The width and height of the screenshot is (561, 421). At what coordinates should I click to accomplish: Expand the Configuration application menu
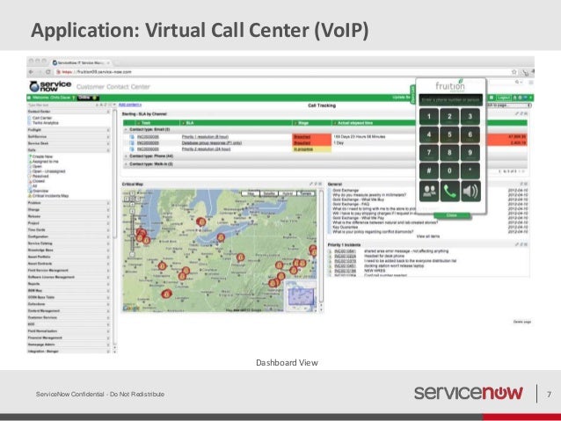(x=69, y=236)
